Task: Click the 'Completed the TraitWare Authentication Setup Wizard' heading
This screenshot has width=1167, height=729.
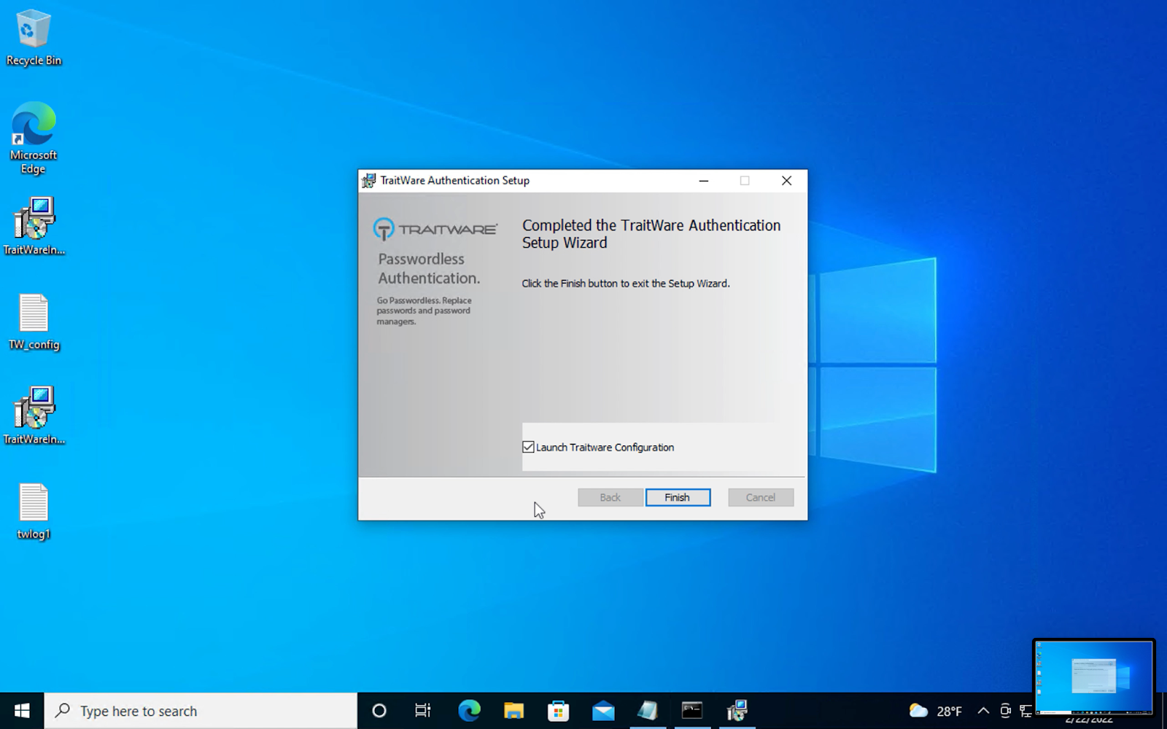Action: [x=651, y=234]
